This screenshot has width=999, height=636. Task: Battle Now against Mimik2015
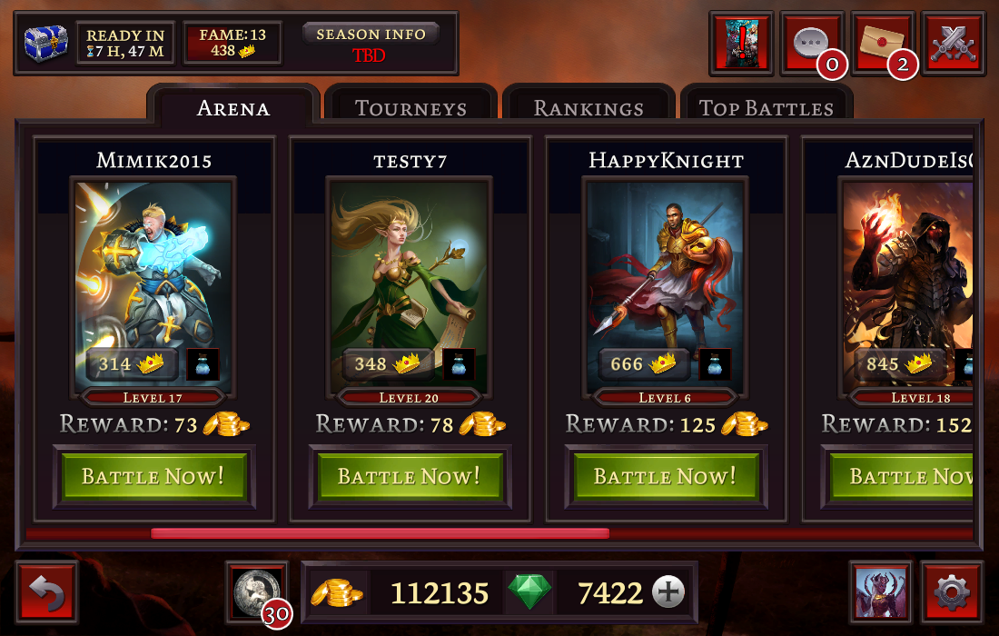pyautogui.click(x=153, y=476)
